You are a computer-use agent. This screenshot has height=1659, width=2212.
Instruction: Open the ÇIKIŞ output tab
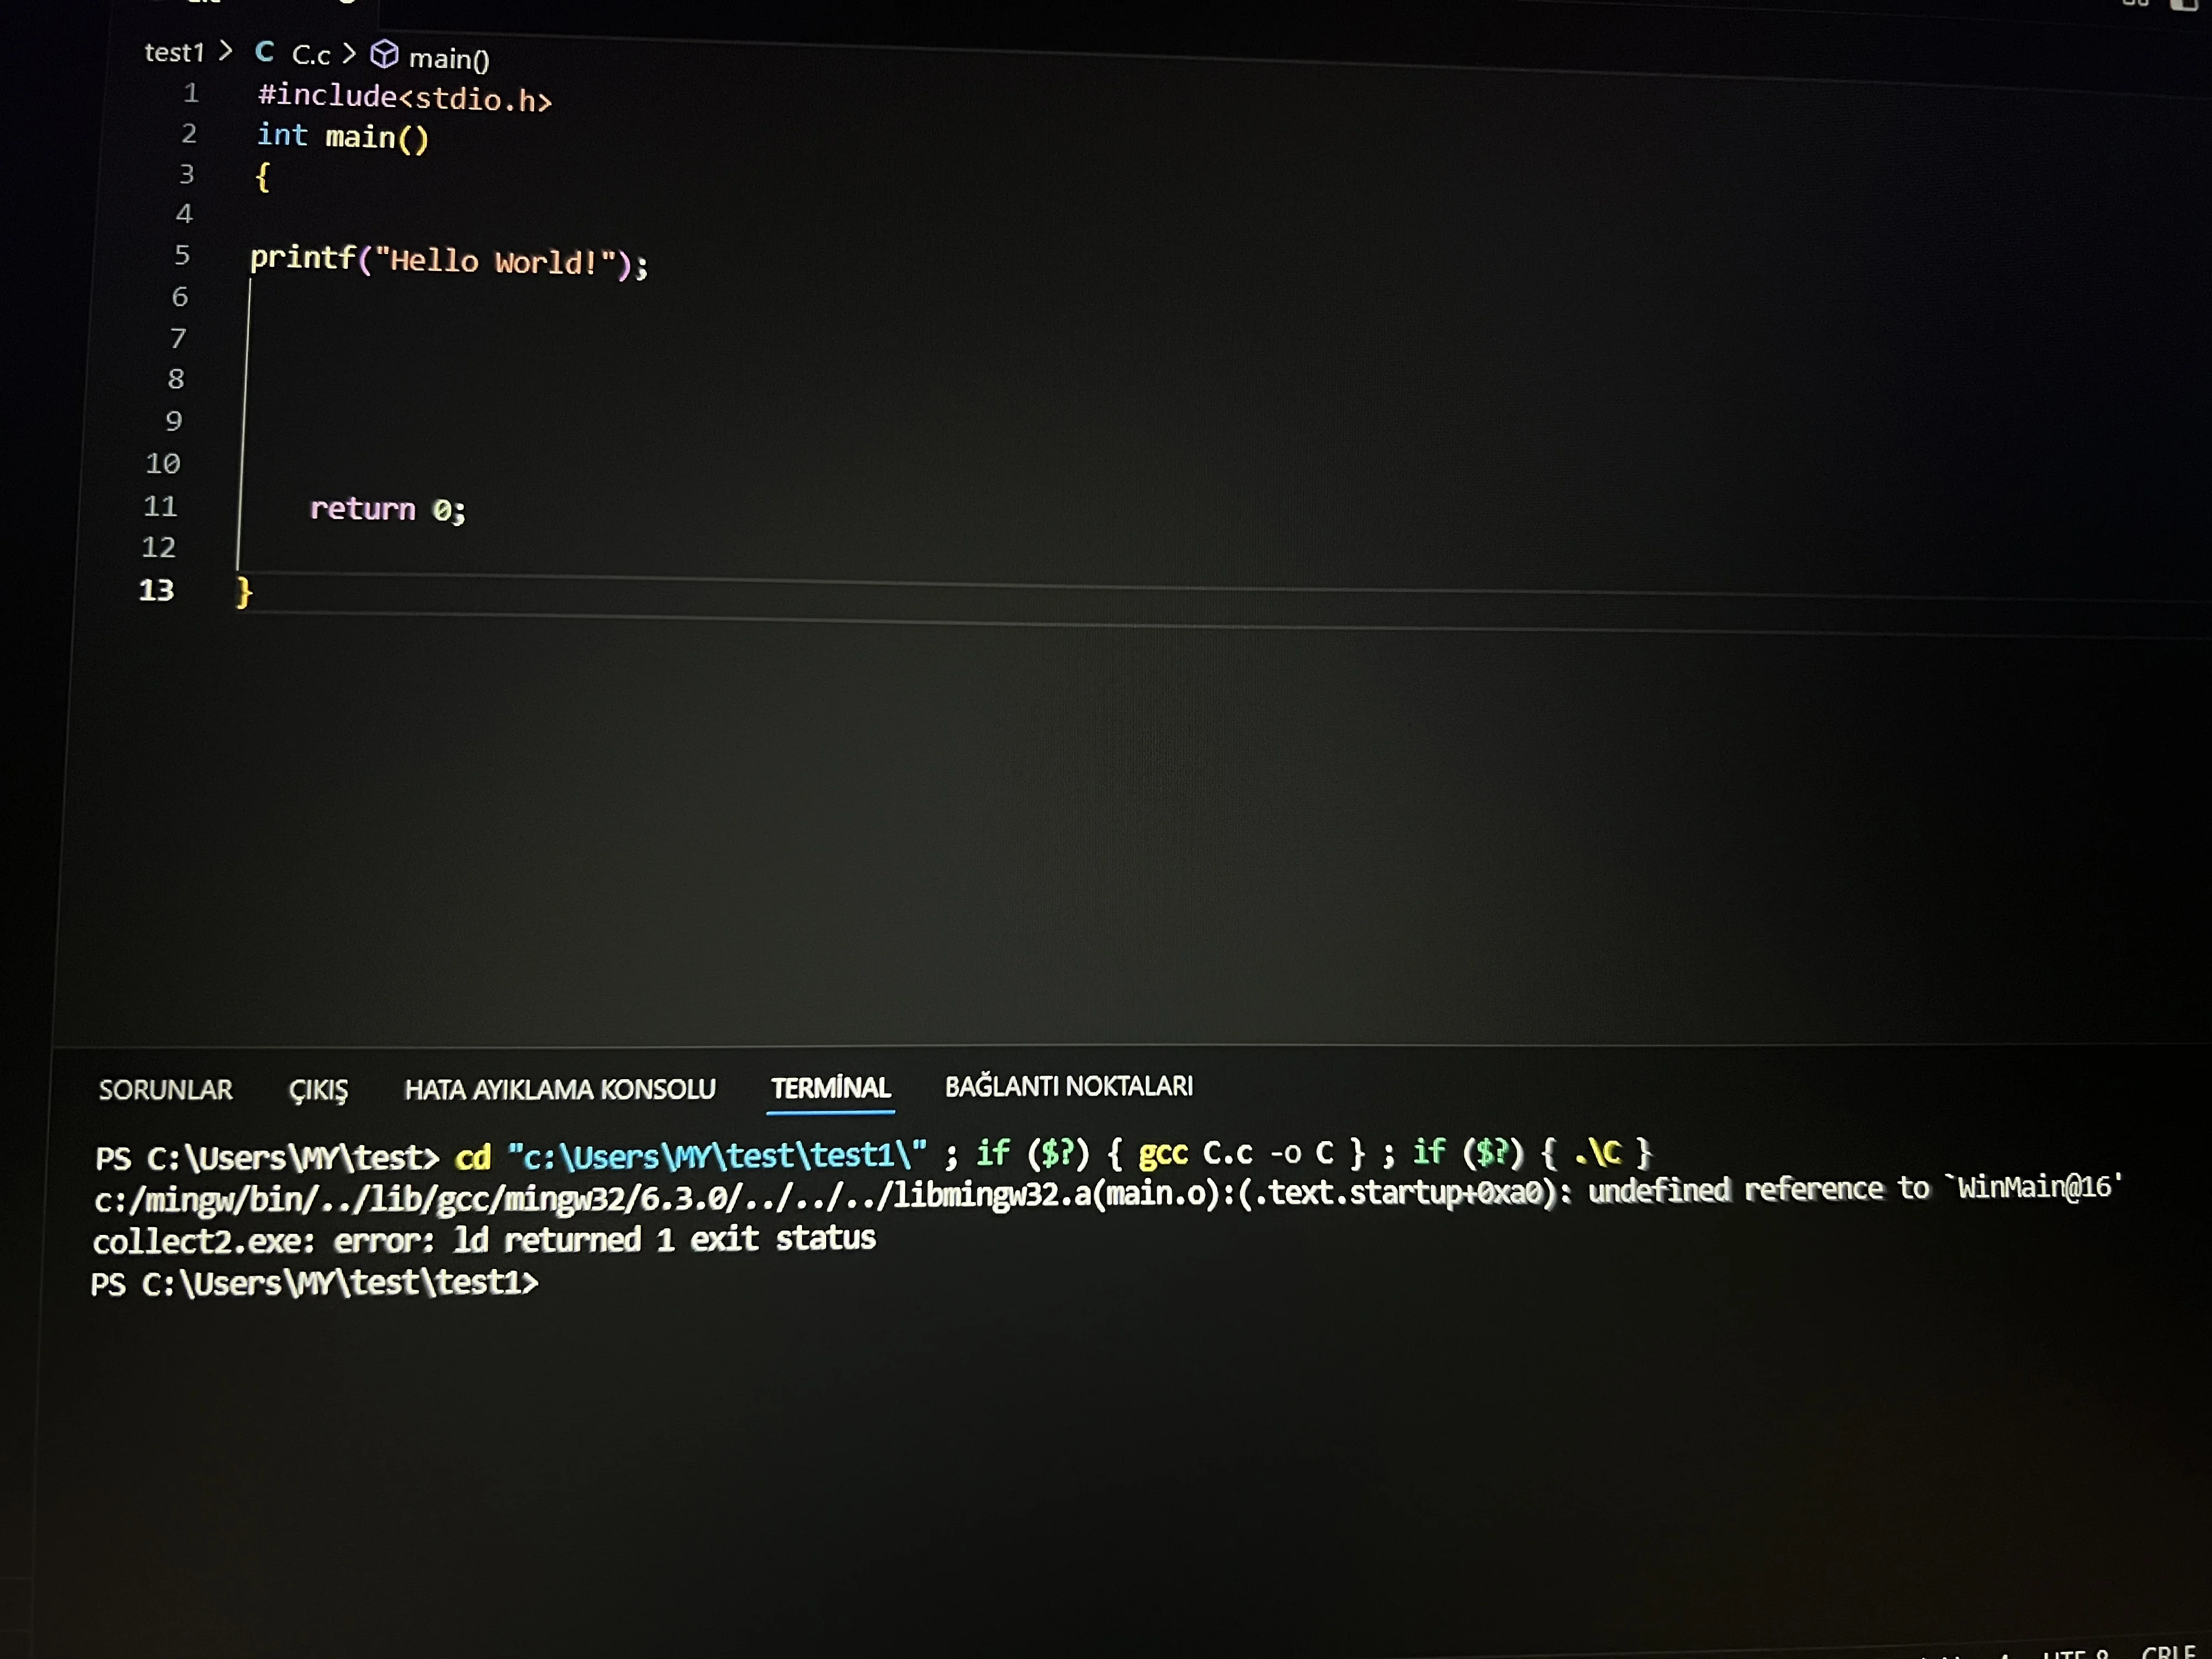pyautogui.click(x=318, y=1090)
